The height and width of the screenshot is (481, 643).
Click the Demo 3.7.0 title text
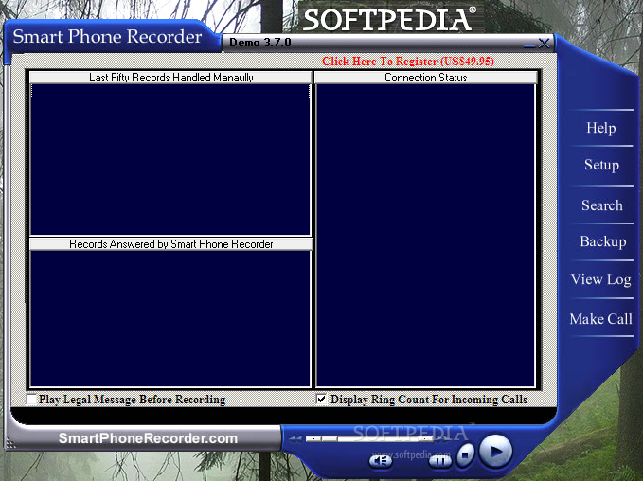coord(260,43)
